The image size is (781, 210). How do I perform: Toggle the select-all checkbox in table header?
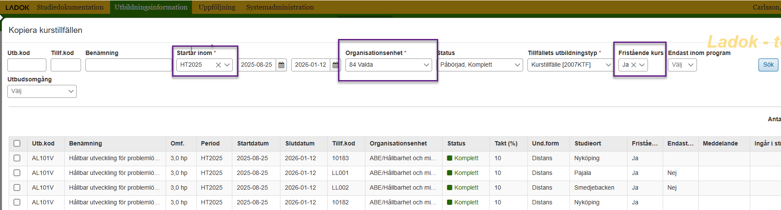click(17, 143)
